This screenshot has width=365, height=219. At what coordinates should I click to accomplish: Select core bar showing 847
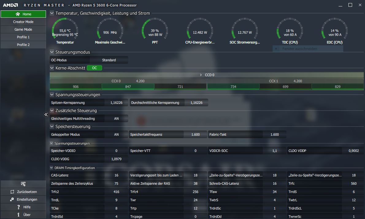point(128,87)
